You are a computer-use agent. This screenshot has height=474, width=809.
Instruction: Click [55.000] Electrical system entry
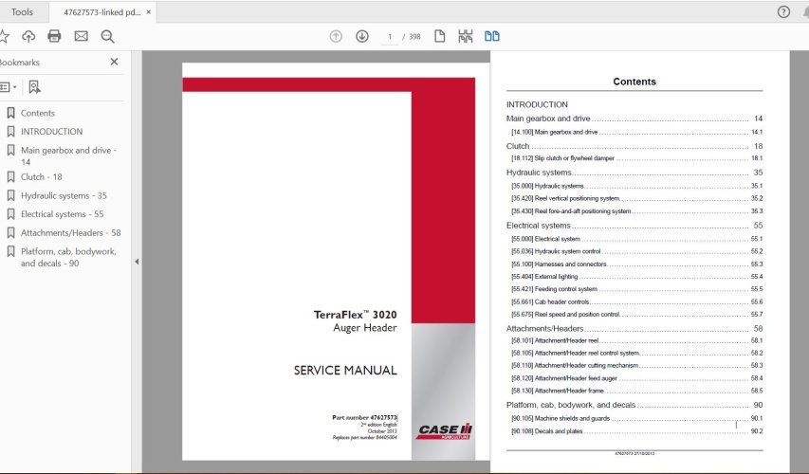click(636, 239)
